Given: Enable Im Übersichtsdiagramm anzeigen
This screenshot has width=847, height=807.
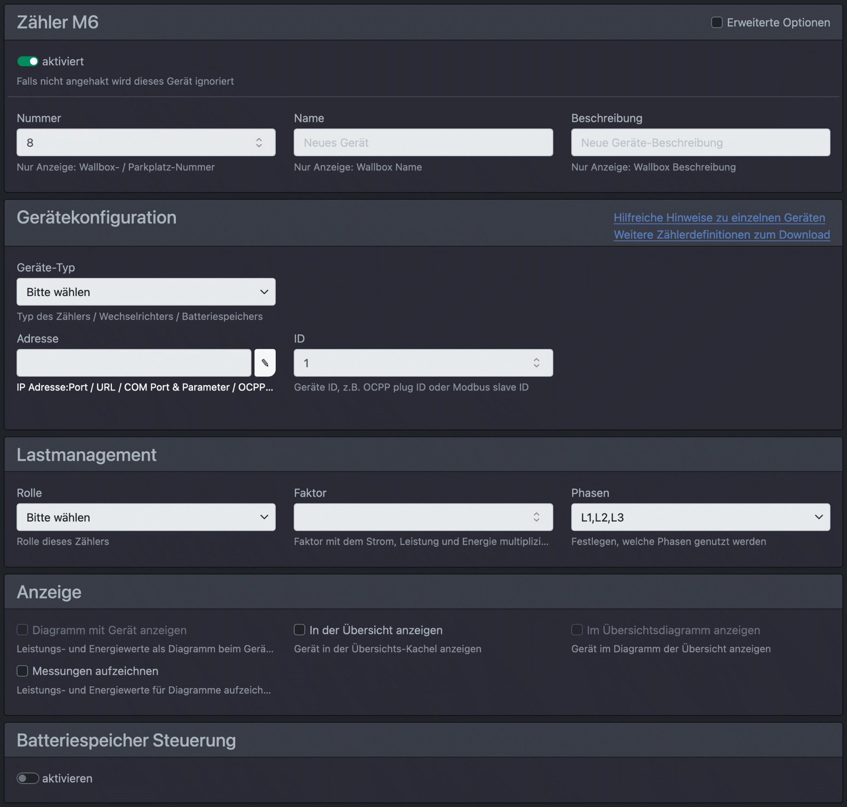Looking at the screenshot, I should 577,630.
